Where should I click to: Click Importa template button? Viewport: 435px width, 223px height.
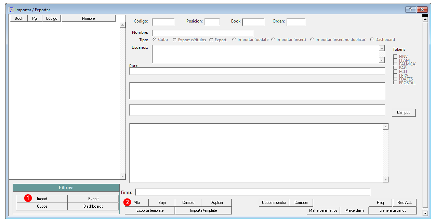(203, 210)
